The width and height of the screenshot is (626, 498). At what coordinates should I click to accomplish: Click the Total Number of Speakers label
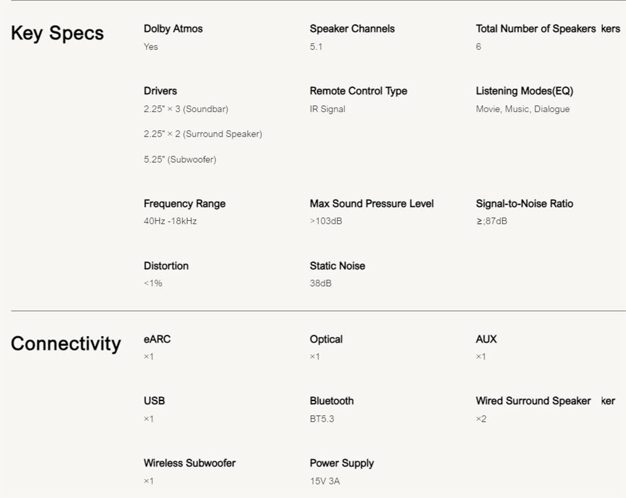click(x=535, y=29)
